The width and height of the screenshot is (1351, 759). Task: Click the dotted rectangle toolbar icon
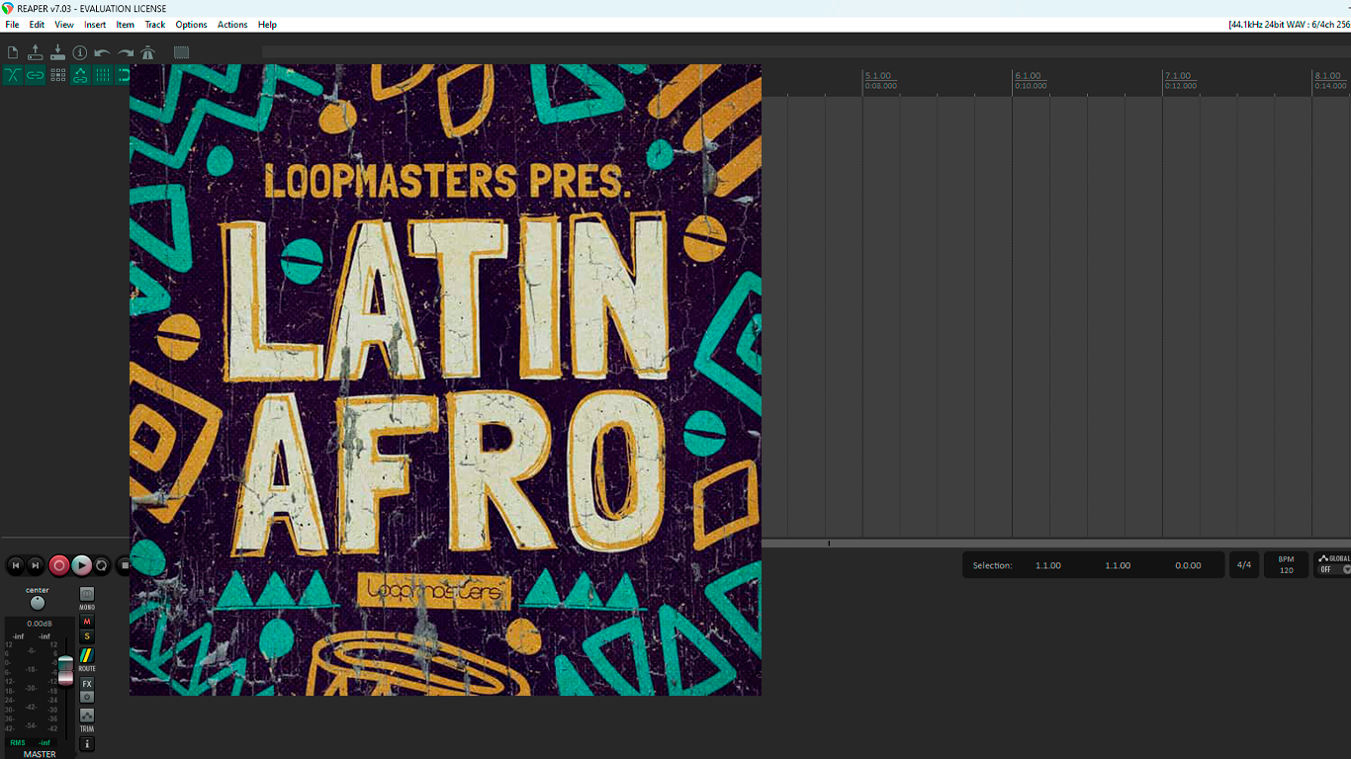[x=181, y=52]
